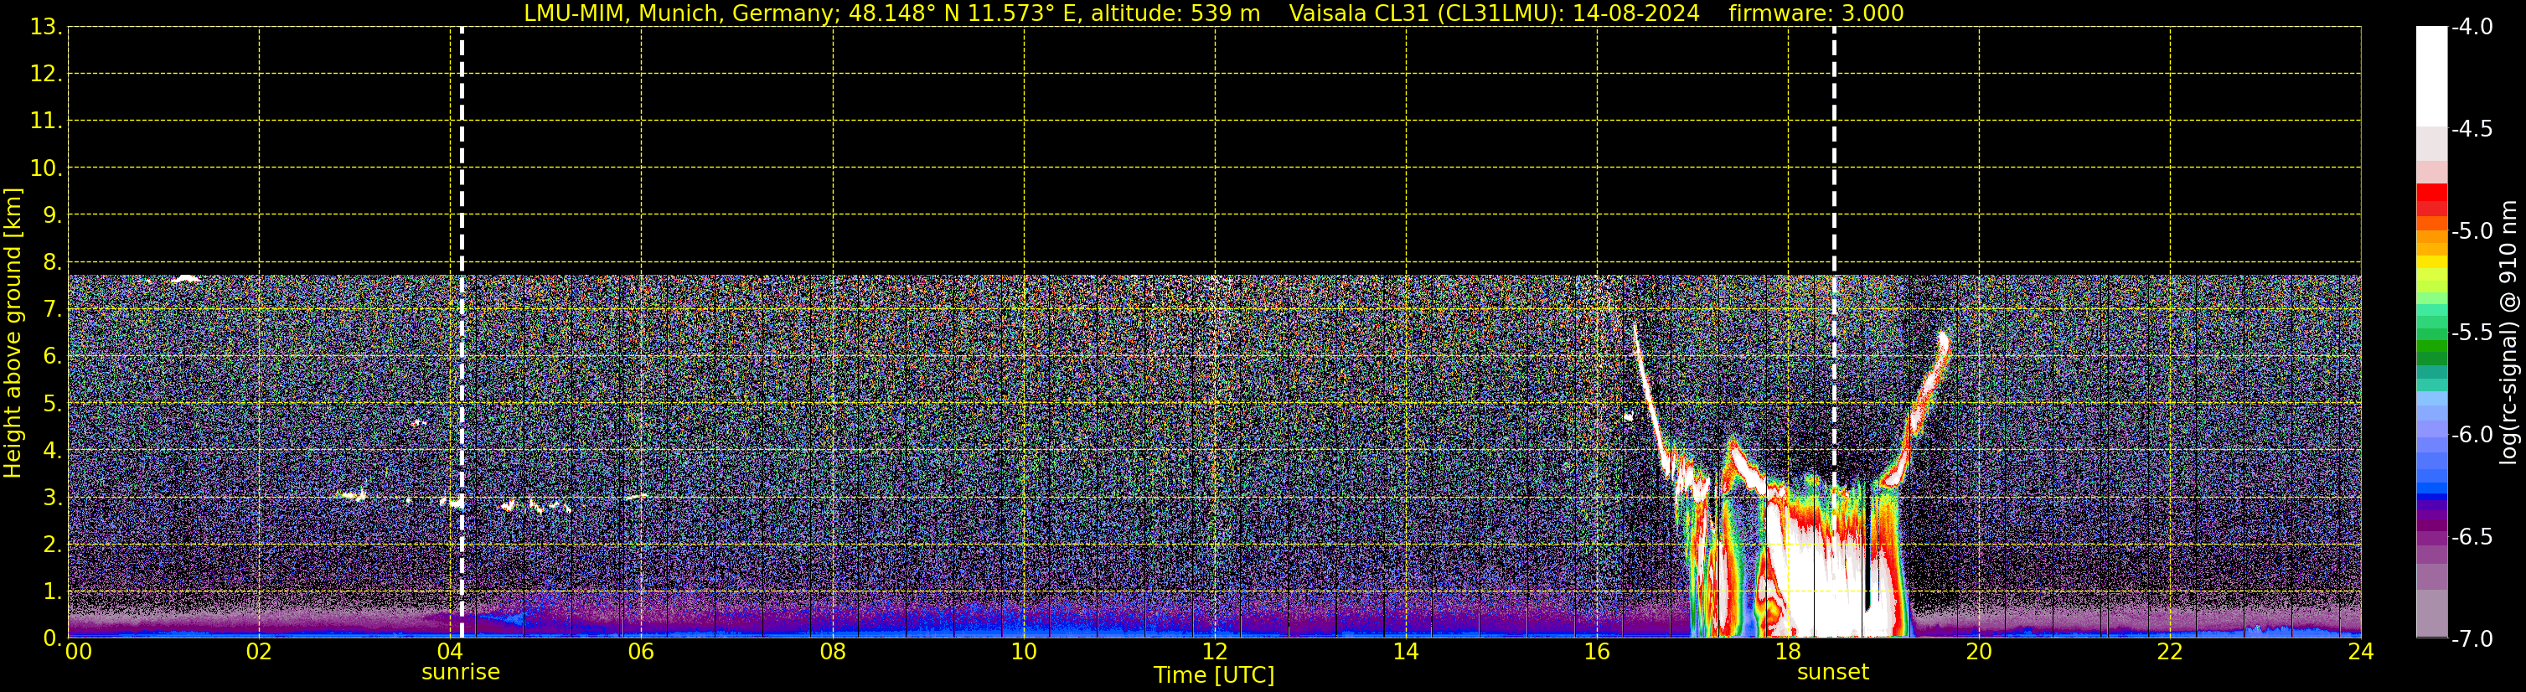Screen dimensions: 2526x692
Task: Click the 24 tick label on time axis
Action: click(x=2360, y=652)
